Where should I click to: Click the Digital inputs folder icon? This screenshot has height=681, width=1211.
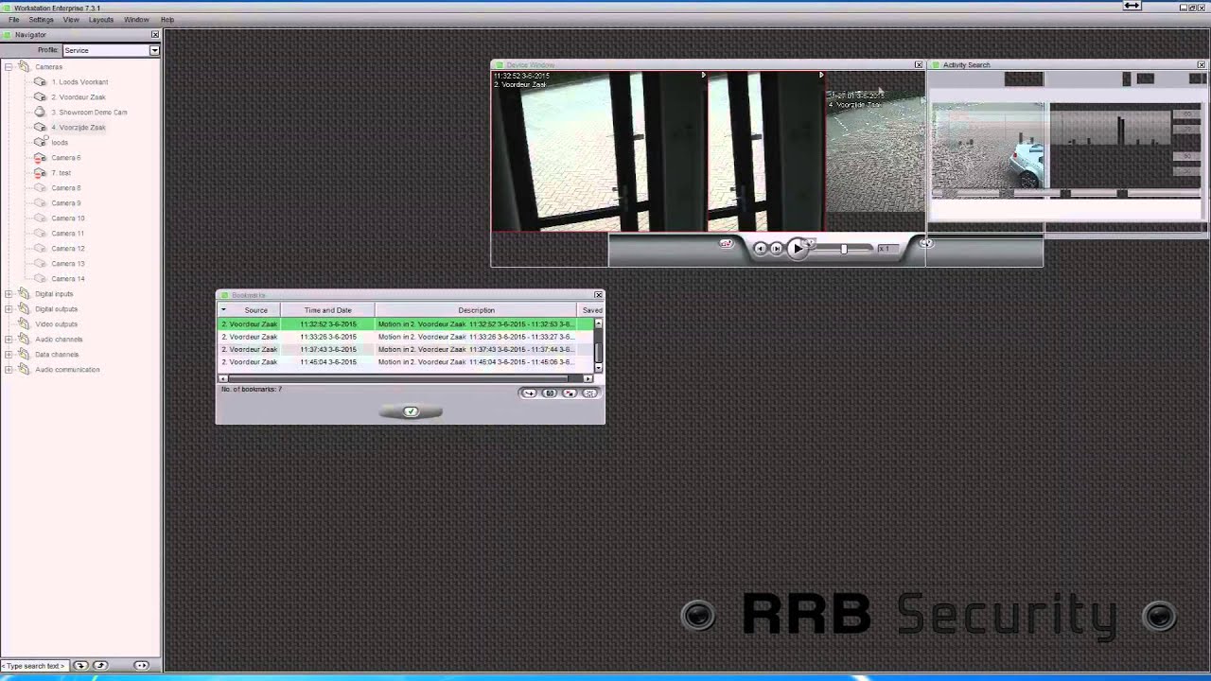(x=24, y=294)
